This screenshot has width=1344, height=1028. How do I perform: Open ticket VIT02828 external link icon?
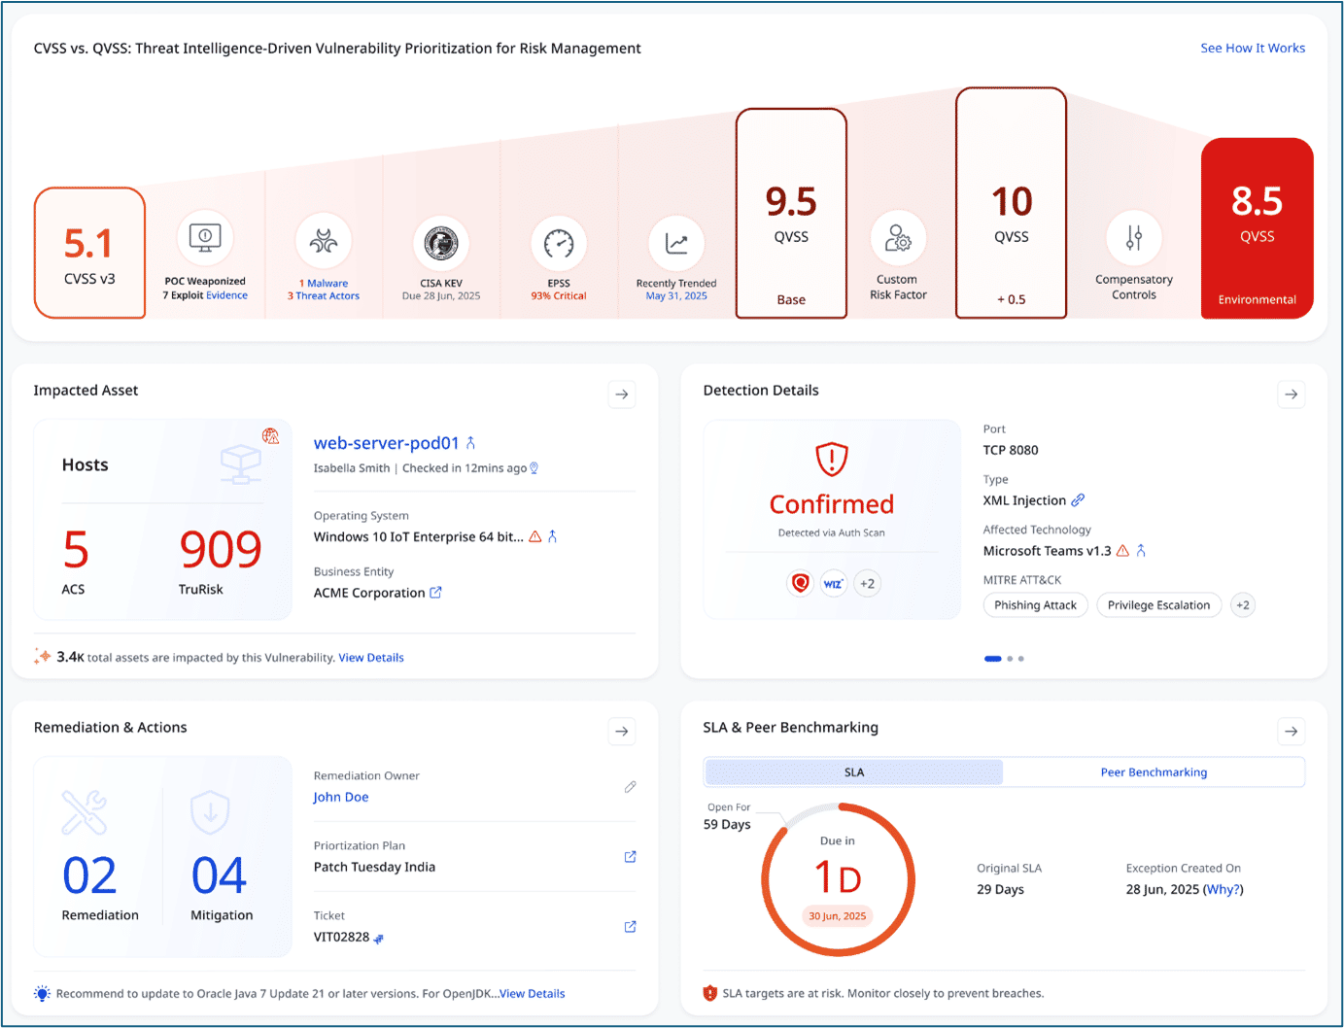[630, 927]
